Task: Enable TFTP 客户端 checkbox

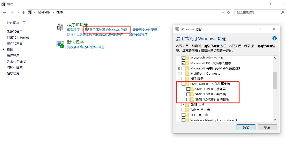Action: point(183,115)
